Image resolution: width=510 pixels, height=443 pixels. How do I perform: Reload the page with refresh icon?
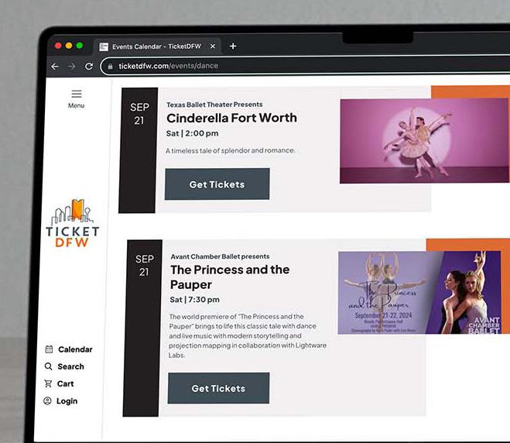pos(89,67)
